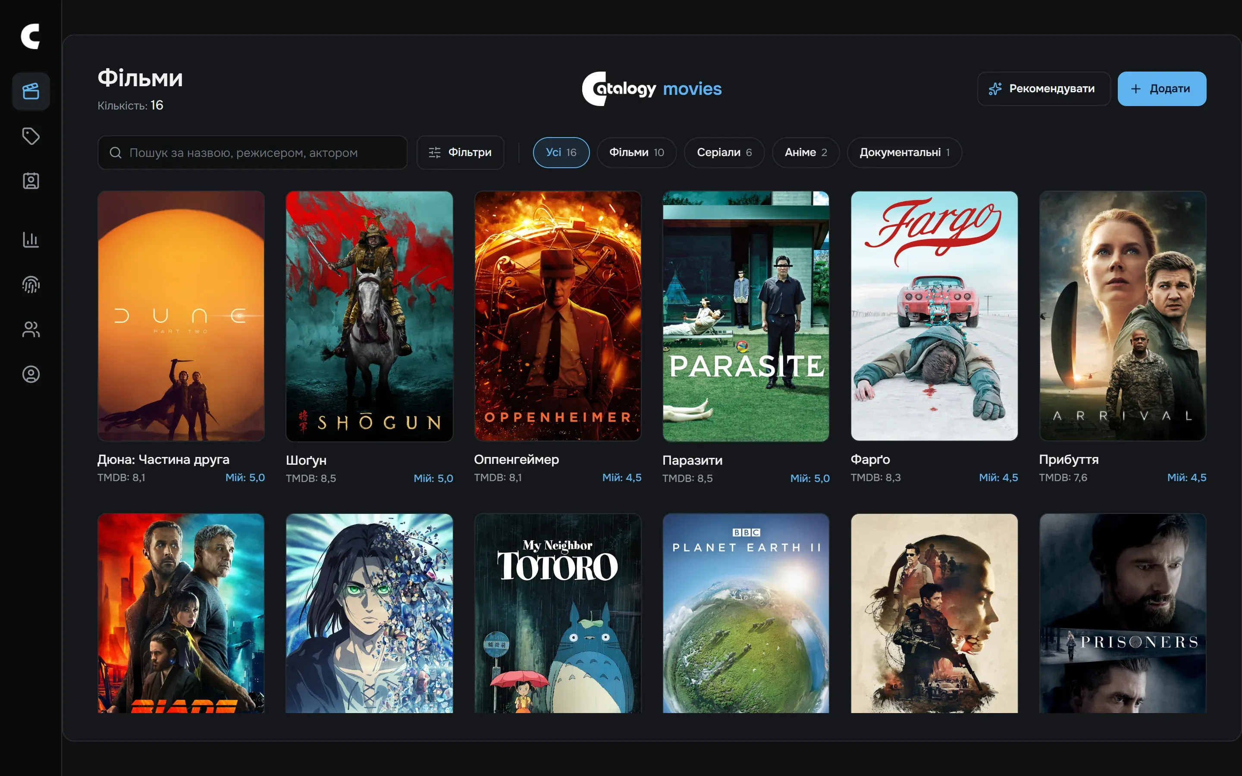This screenshot has height=776, width=1242.
Task: Open the fingerprint sidebar icon
Action: (x=31, y=285)
